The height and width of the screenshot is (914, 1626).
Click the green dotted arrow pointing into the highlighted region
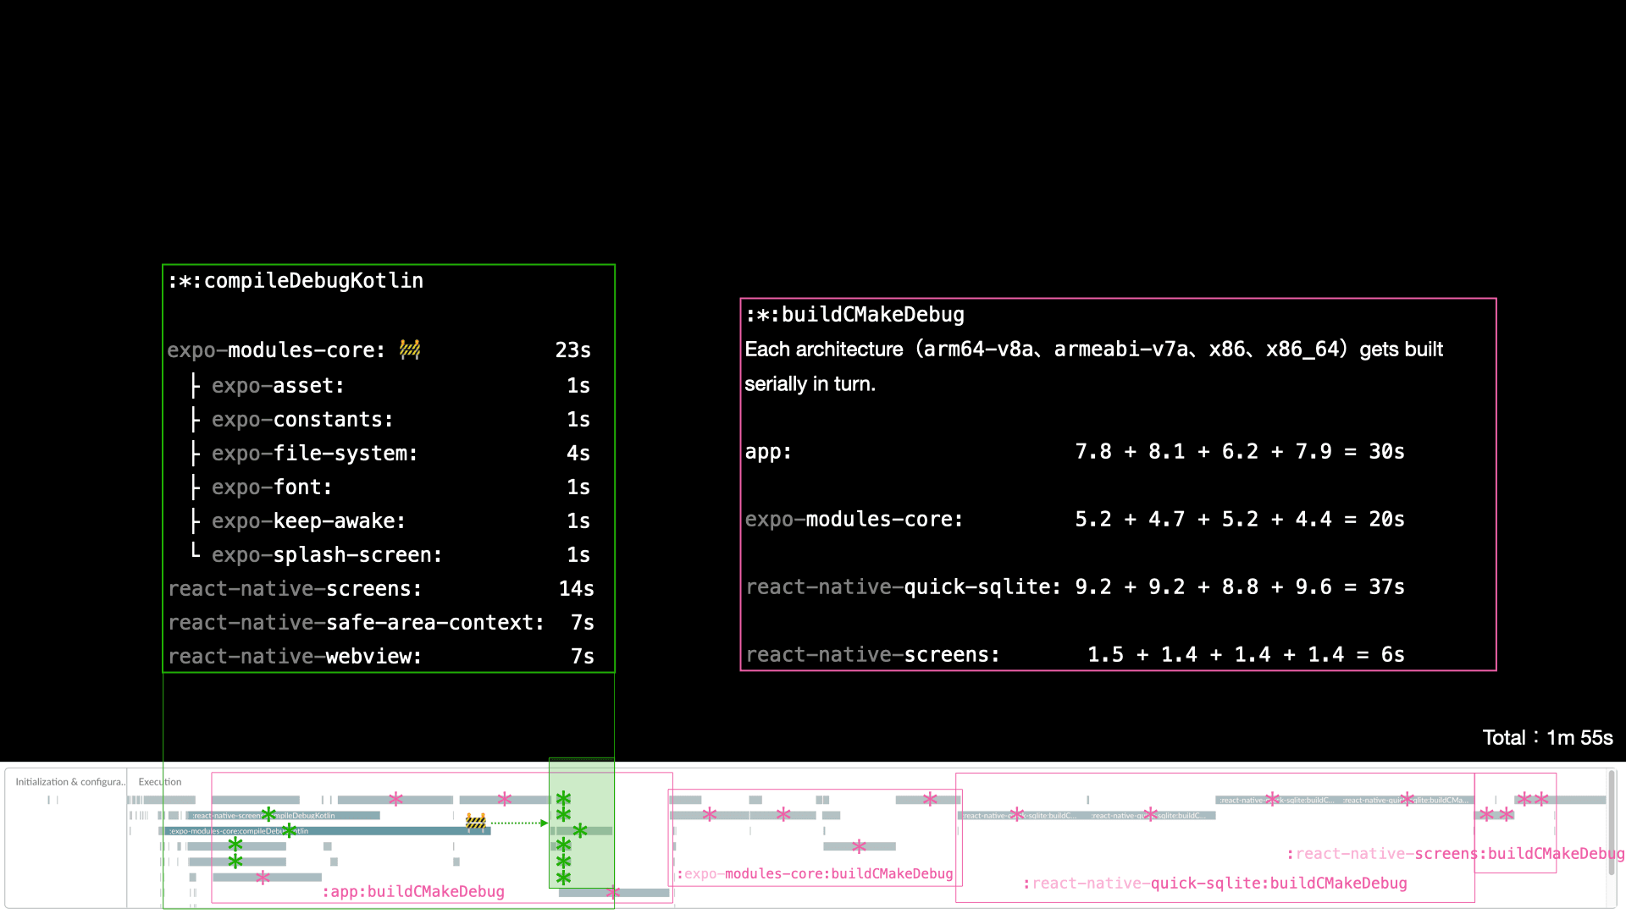[x=521, y=822]
